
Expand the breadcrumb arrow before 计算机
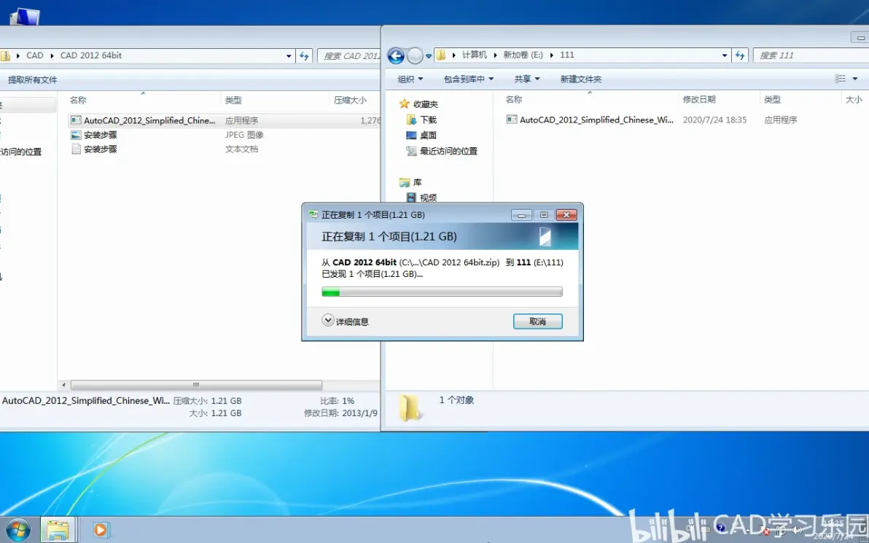(x=454, y=55)
